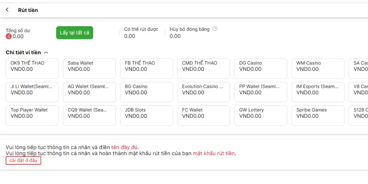
Task: Click the red currency icon under Tổng số dư
Action: 8,36
